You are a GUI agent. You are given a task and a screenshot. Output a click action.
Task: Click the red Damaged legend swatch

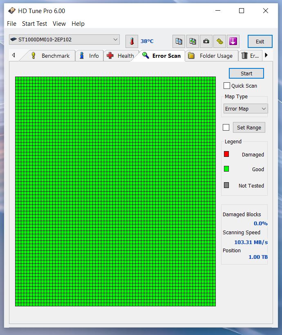tap(226, 154)
